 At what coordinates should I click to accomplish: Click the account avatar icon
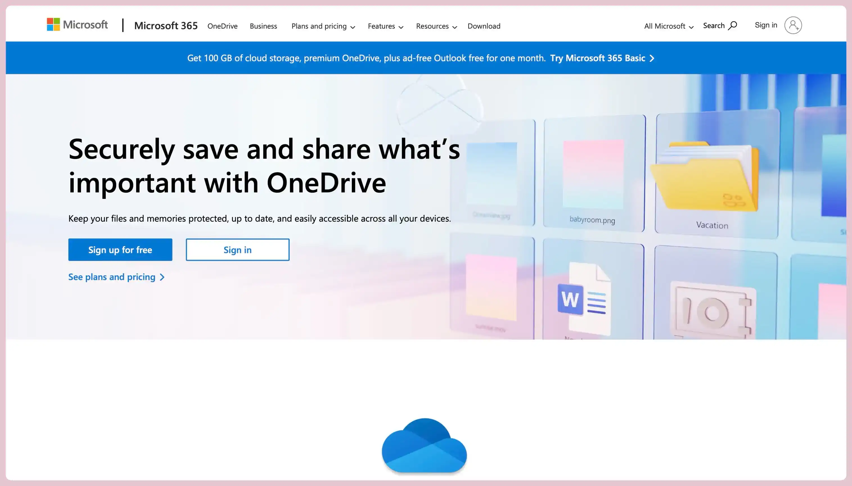tap(793, 25)
